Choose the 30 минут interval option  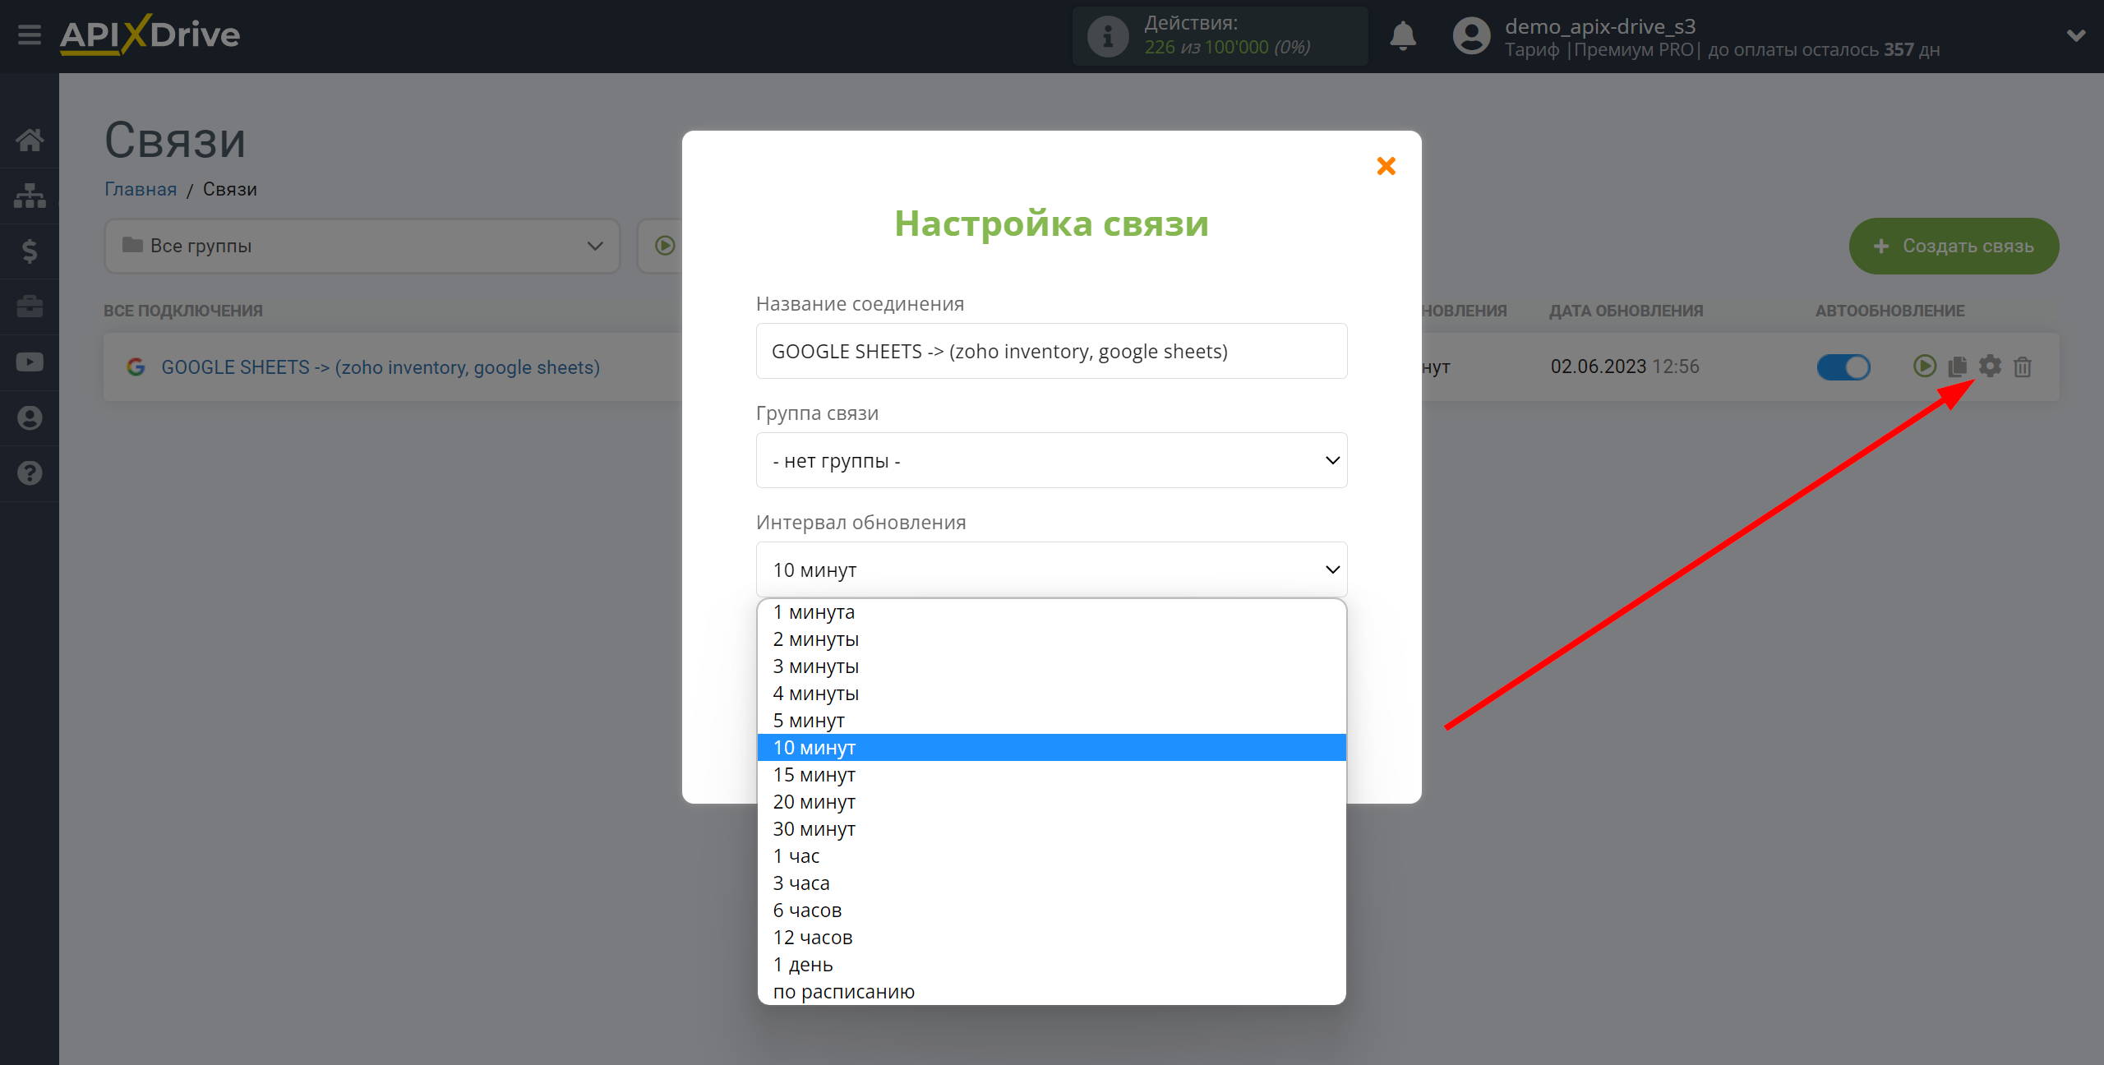coord(1052,829)
